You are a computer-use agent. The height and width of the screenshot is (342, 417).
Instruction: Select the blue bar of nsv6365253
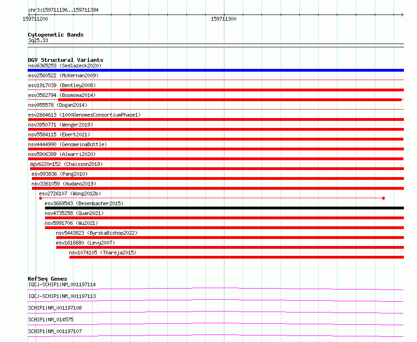tap(216, 70)
